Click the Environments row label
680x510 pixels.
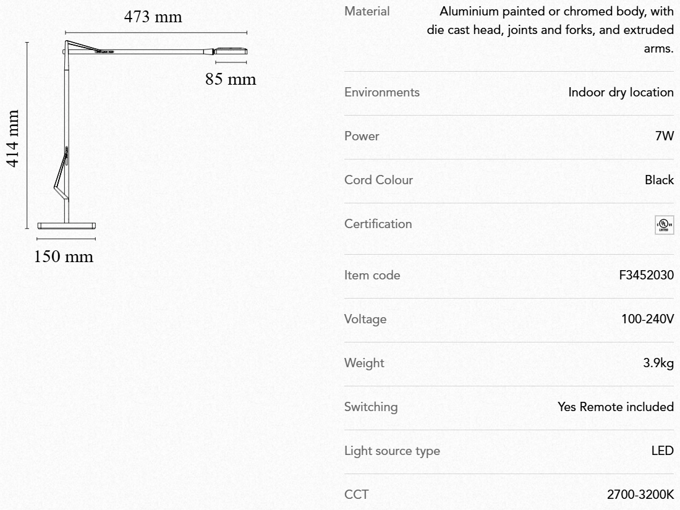tap(381, 93)
